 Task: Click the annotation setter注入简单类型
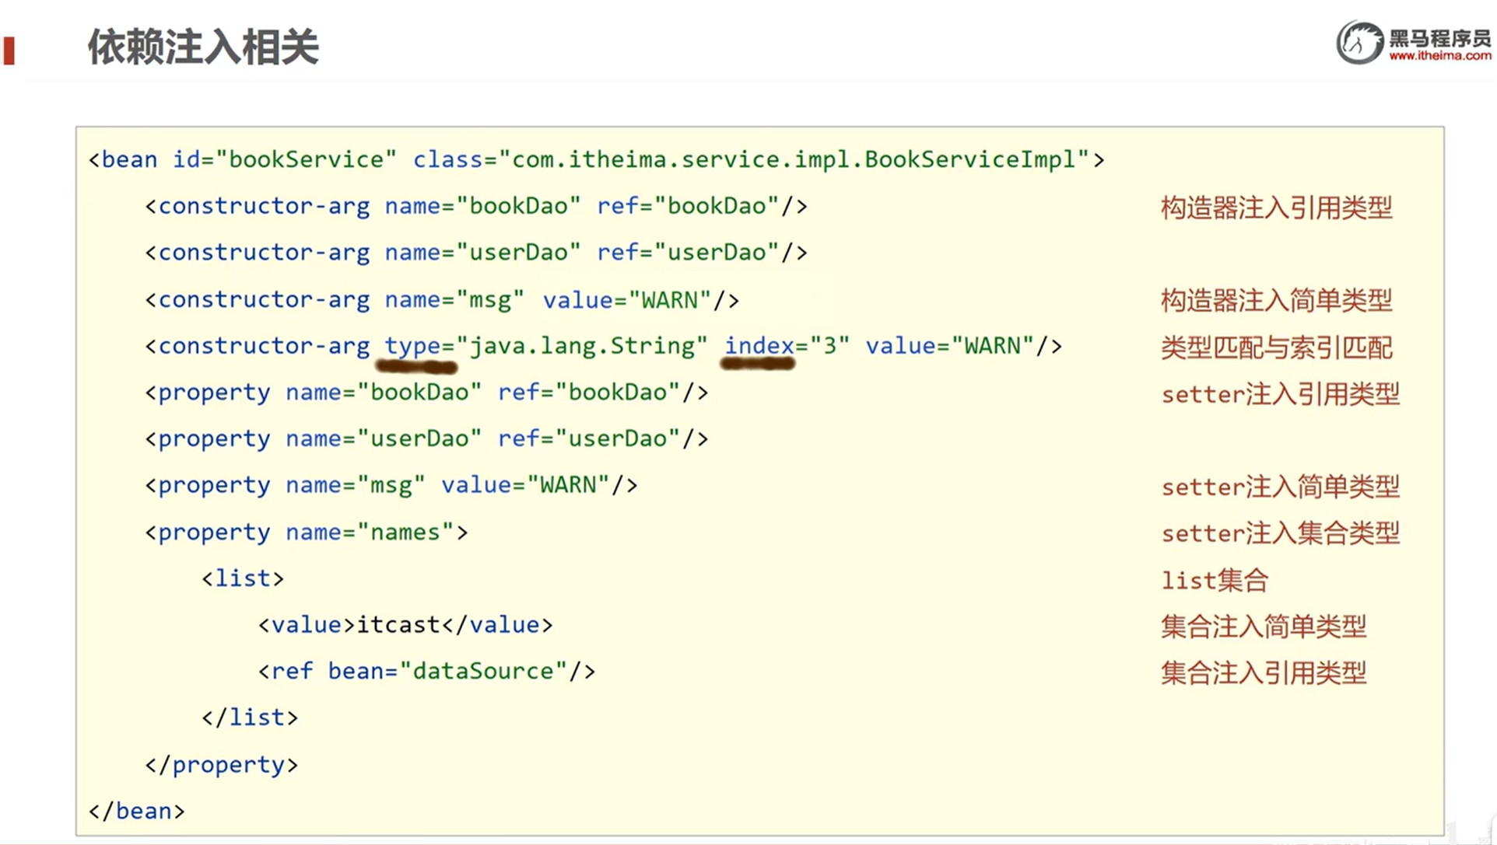pyautogui.click(x=1280, y=487)
